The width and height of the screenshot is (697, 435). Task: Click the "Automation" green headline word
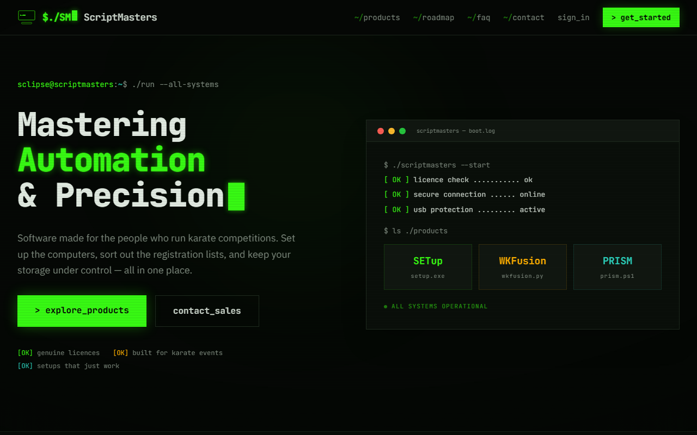tap(112, 160)
